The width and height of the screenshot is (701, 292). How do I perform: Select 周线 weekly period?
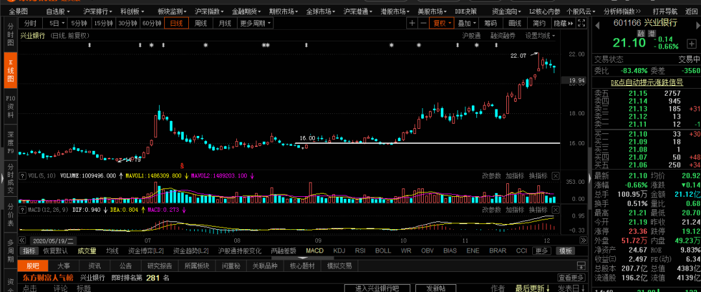tap(201, 23)
